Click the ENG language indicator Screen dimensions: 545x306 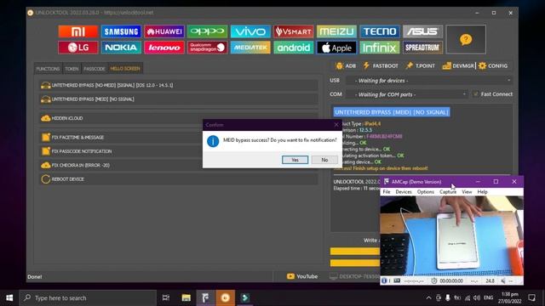tap(488, 297)
